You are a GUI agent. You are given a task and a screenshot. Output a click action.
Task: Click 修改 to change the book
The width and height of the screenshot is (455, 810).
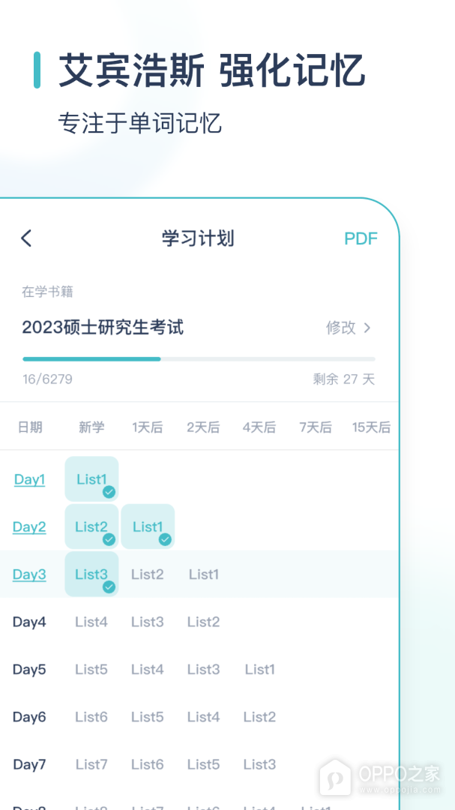tap(341, 328)
